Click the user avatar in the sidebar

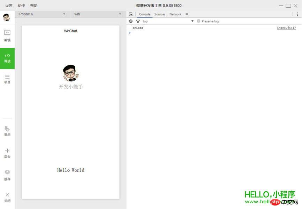[7, 17]
